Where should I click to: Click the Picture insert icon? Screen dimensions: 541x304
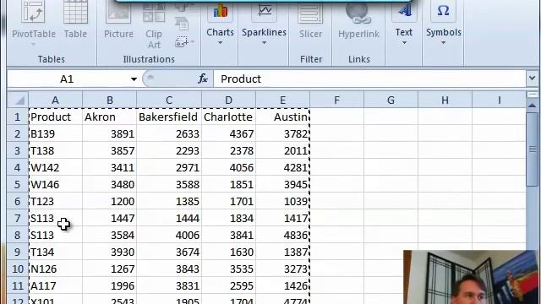118,20
